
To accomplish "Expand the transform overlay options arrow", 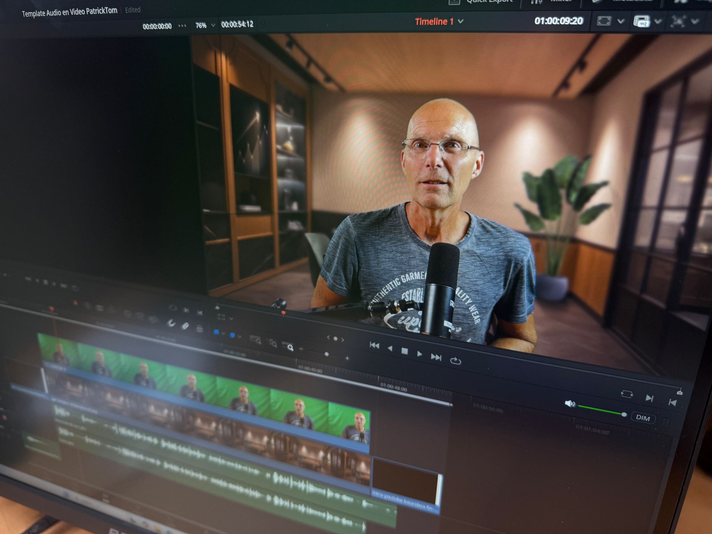I will [695, 22].
